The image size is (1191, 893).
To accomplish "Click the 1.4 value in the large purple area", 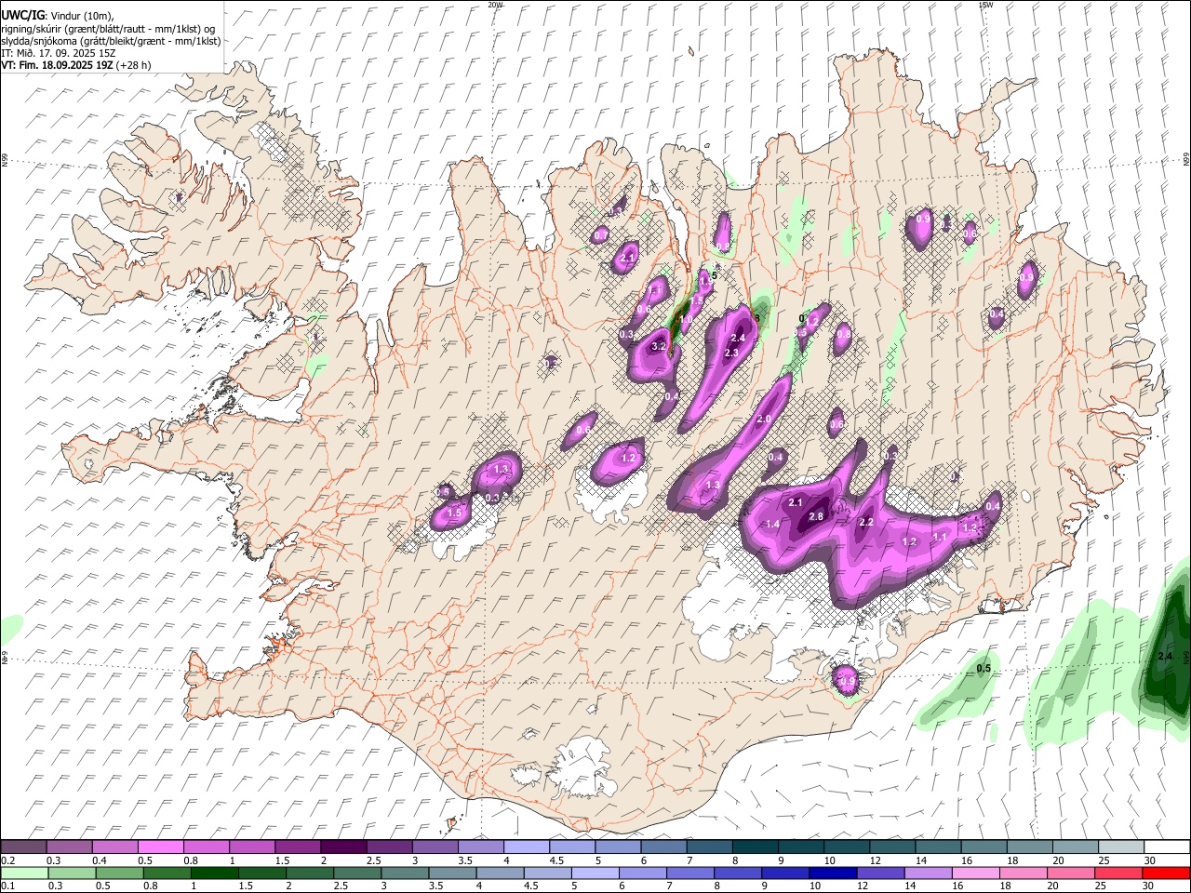I will 772,525.
